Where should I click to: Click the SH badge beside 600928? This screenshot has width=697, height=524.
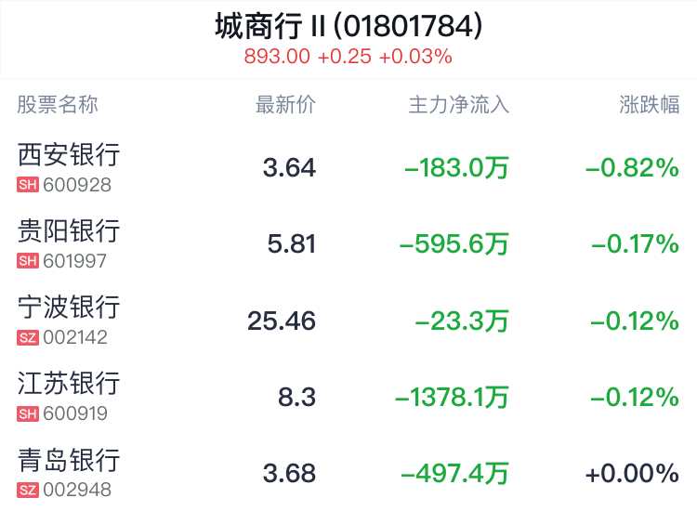pyautogui.click(x=28, y=185)
